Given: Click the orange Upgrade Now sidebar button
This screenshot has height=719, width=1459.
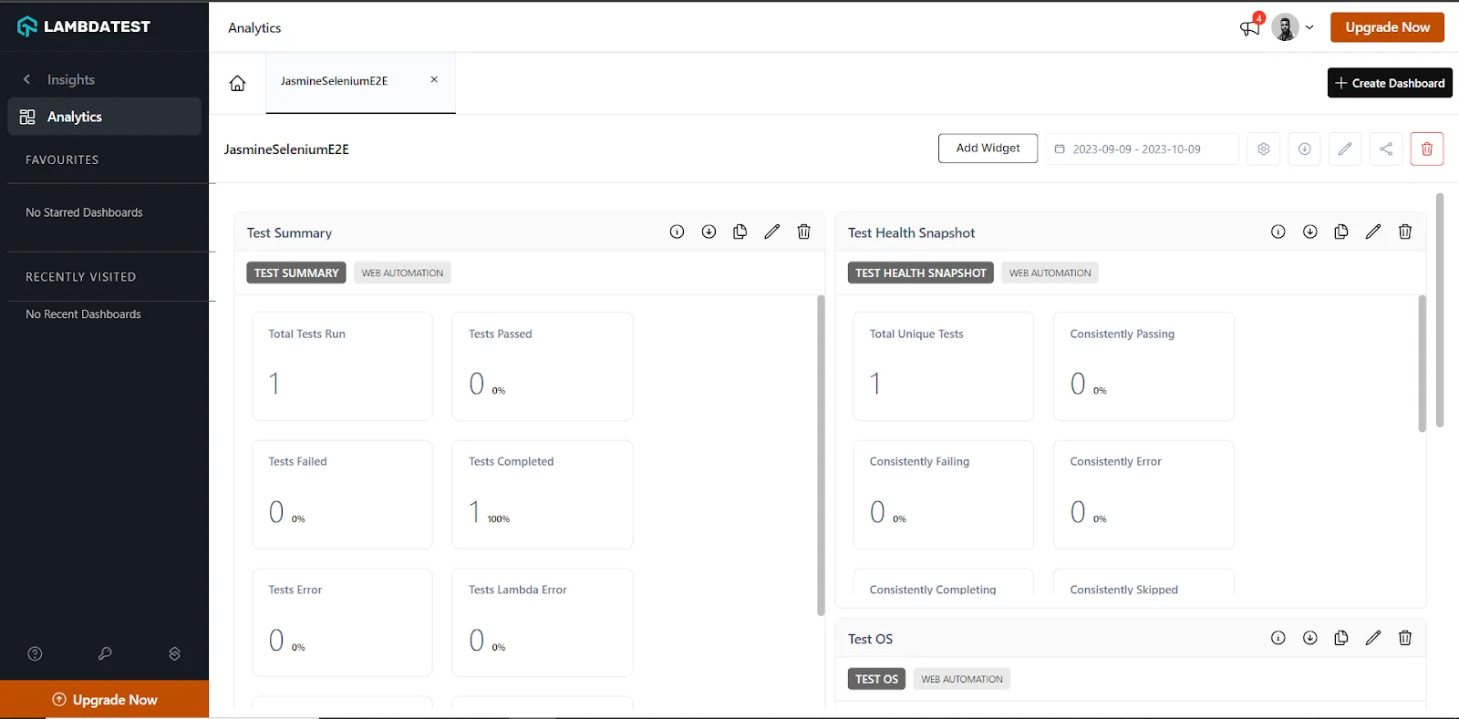Looking at the screenshot, I should tap(104, 700).
